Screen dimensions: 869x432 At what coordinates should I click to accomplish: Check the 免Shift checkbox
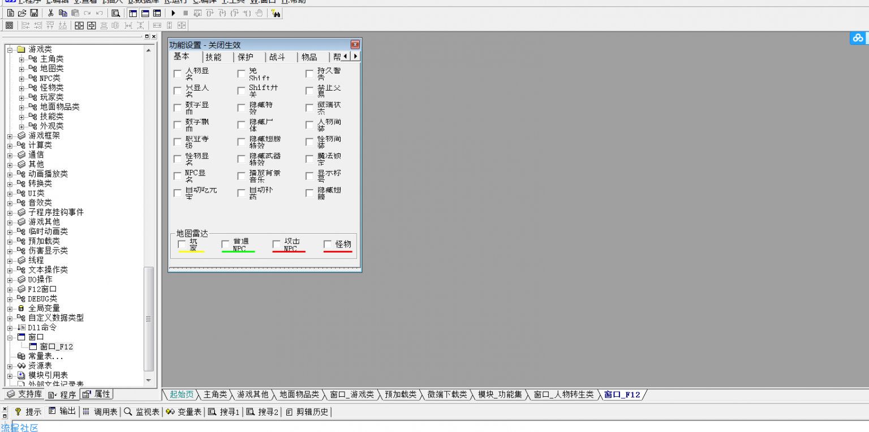(242, 74)
